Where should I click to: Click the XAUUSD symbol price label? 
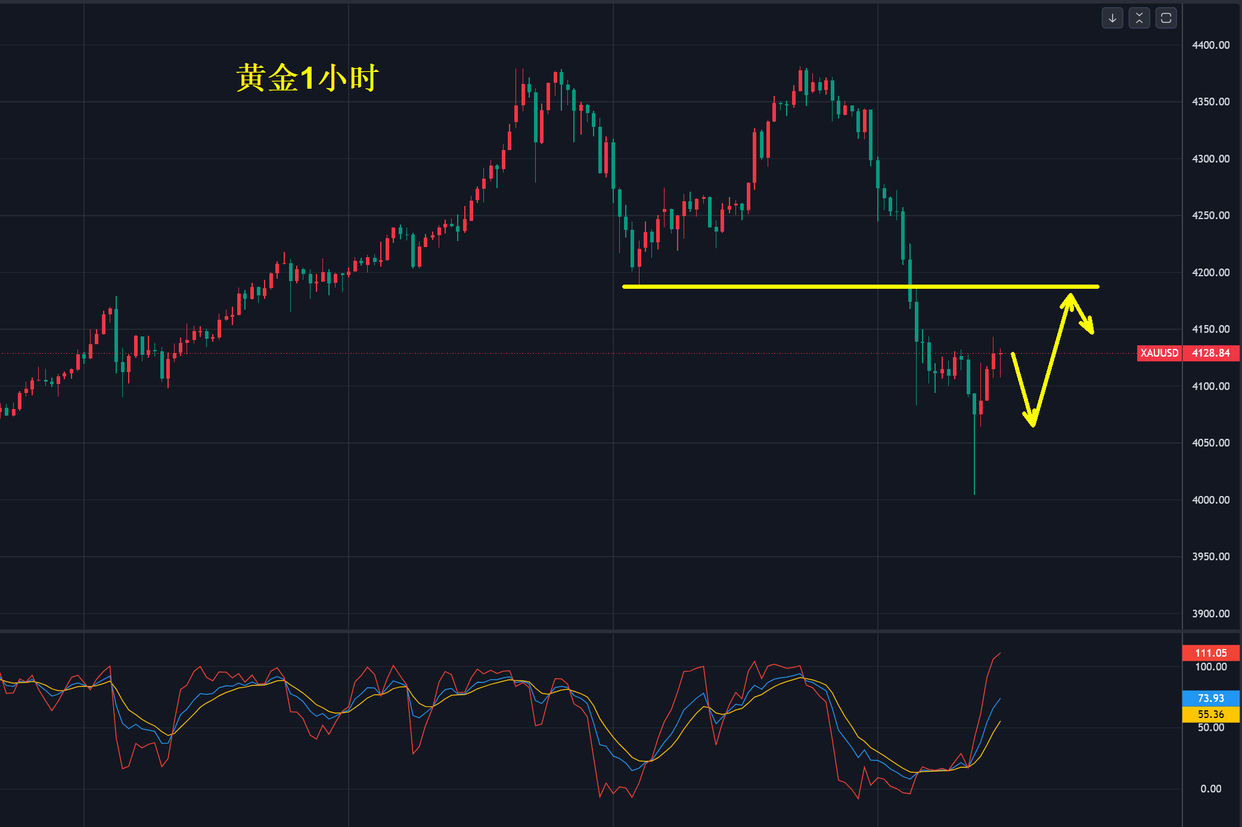pyautogui.click(x=1159, y=353)
